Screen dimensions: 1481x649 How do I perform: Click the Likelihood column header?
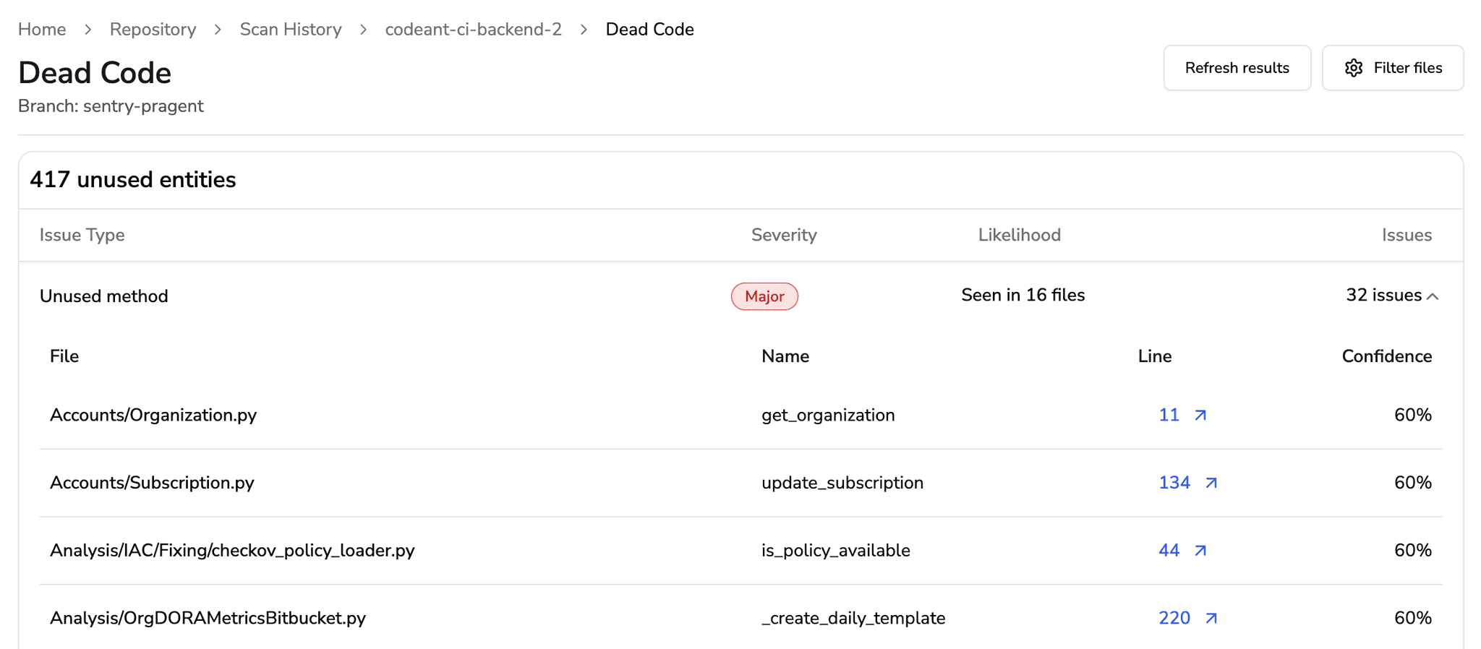coord(1019,235)
